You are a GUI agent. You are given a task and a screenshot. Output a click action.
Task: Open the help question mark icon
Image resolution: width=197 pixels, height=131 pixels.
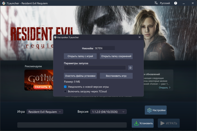(175, 3)
